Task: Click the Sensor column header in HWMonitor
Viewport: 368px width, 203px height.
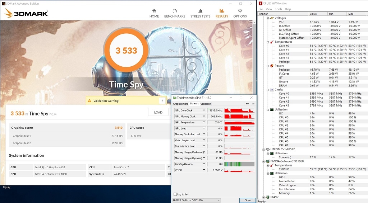Action: [x=283, y=14]
